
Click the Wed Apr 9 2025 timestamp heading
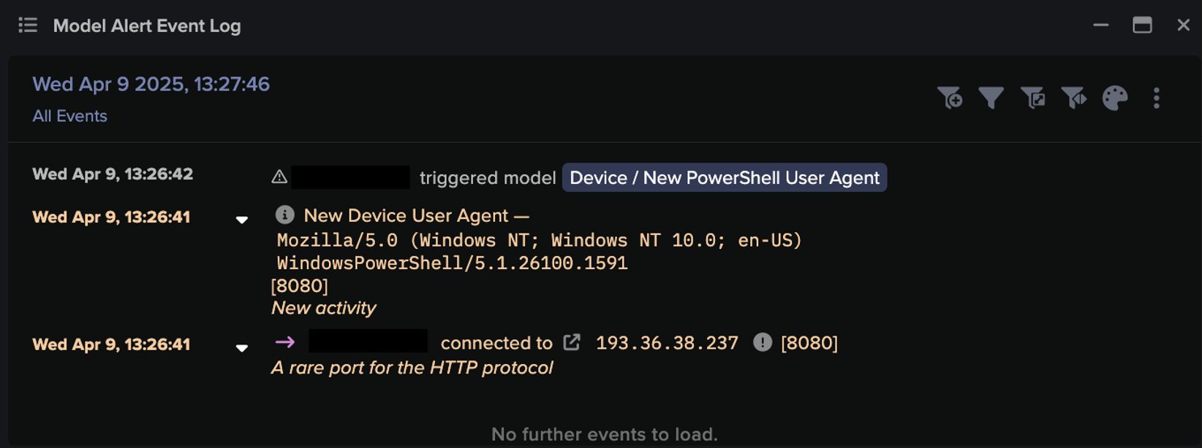(x=151, y=84)
